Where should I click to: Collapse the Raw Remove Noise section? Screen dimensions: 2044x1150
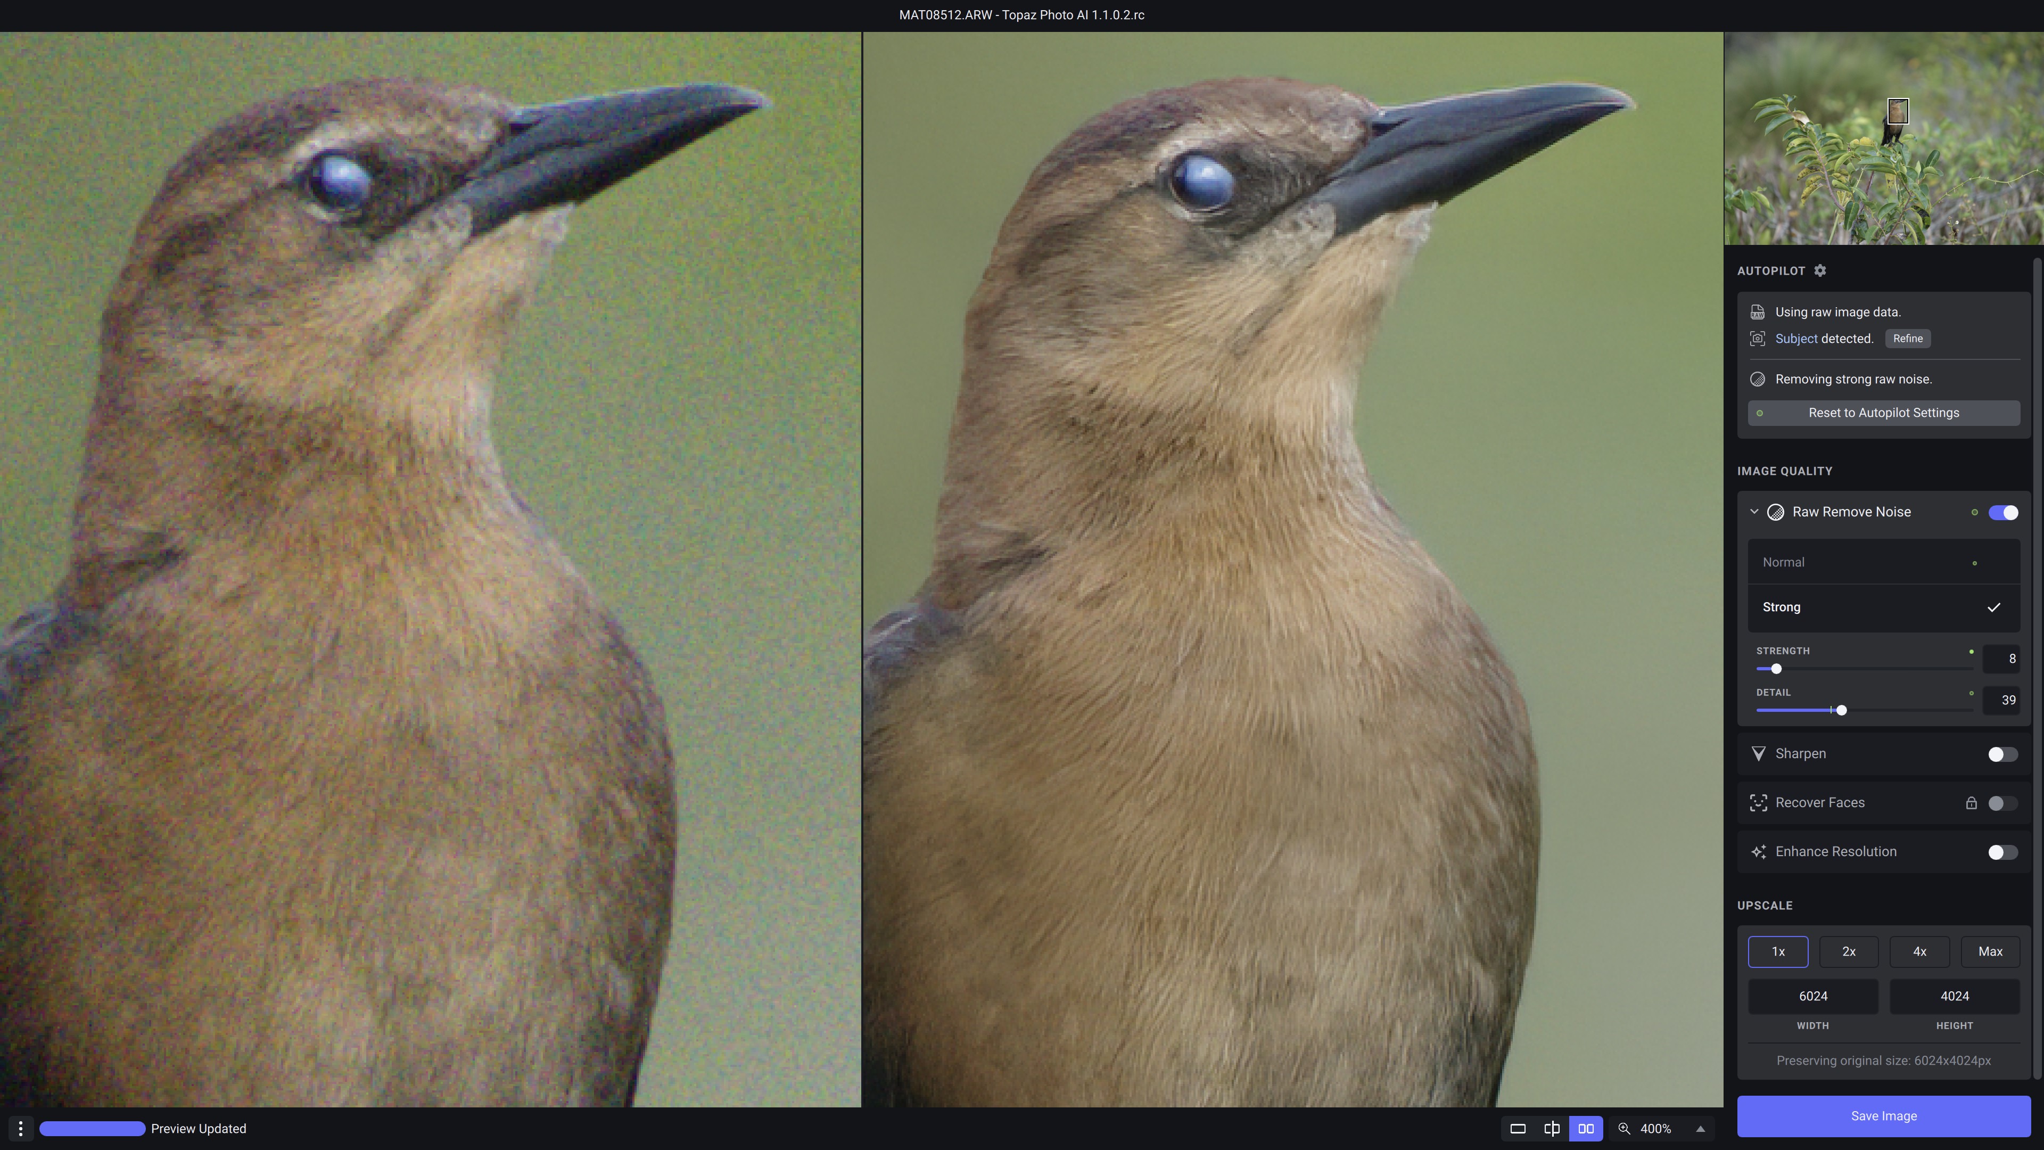pos(1754,512)
